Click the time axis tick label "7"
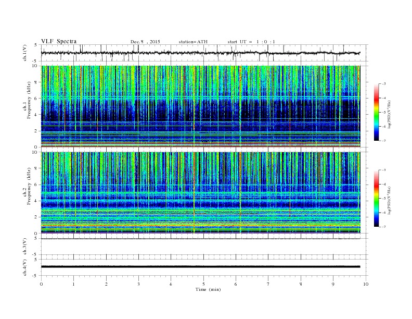 pos(268,284)
